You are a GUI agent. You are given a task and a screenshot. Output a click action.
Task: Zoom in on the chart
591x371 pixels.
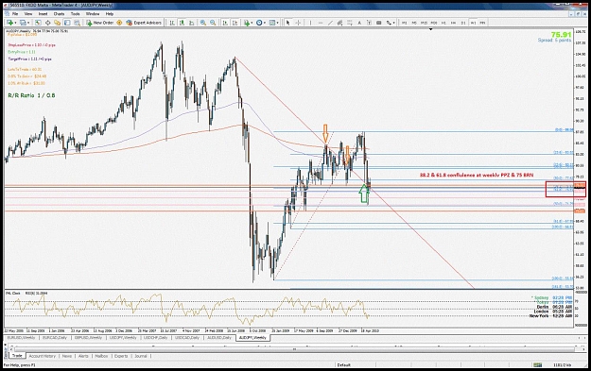click(x=203, y=23)
